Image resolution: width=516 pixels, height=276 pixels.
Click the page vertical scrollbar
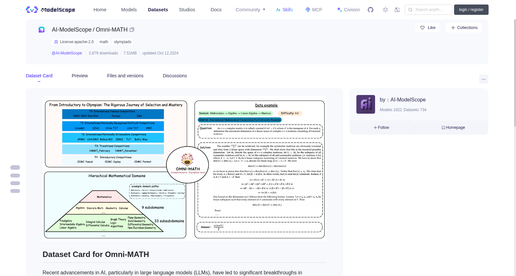tap(515, 72)
